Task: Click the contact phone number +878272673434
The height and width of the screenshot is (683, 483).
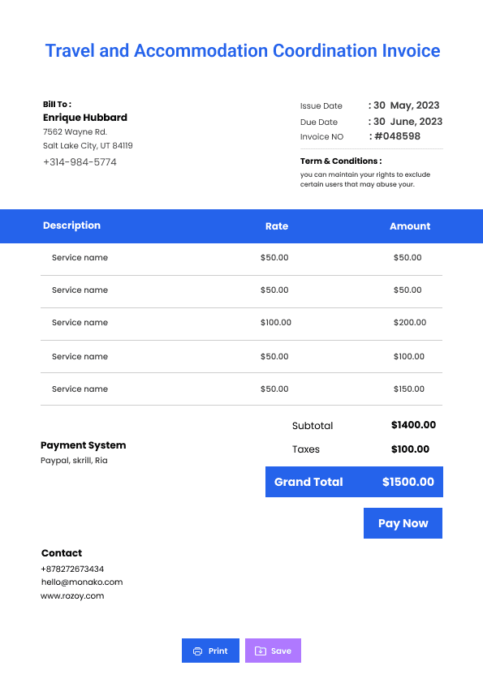Action: click(72, 569)
